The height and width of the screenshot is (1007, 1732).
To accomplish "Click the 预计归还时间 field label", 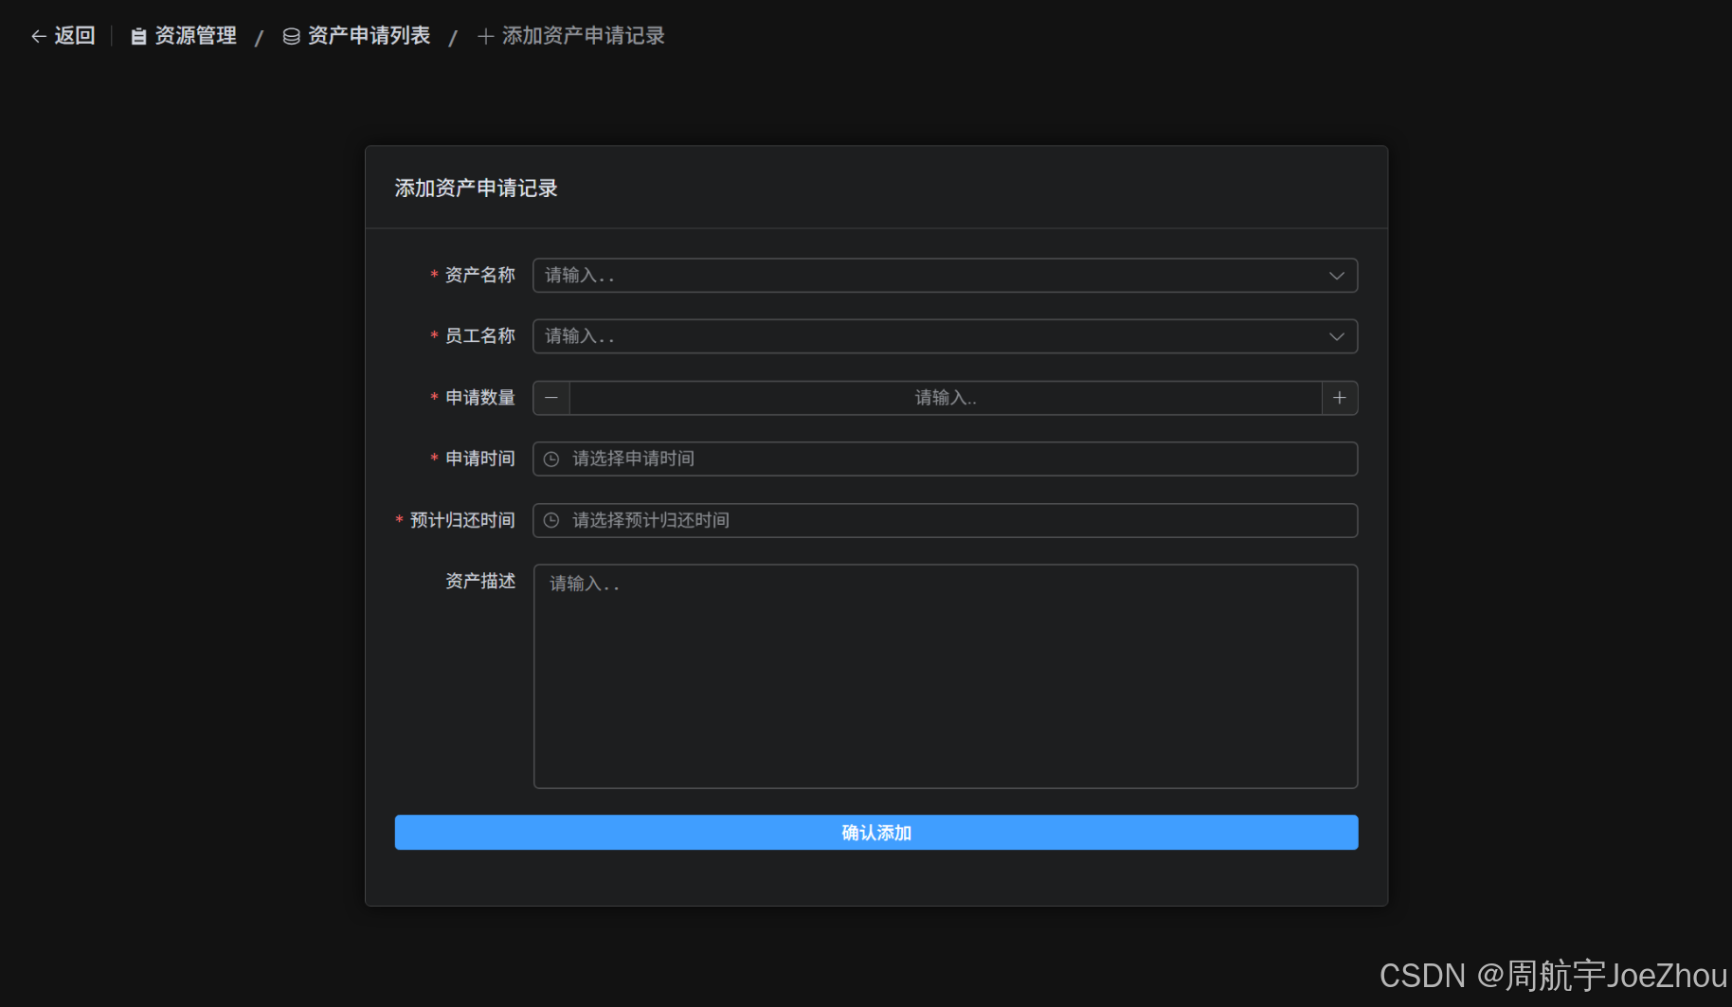I will 462,520.
